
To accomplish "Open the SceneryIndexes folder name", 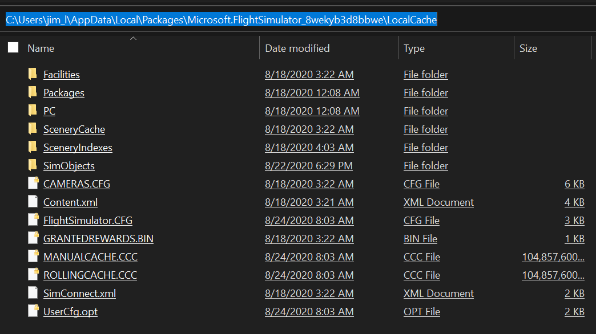I will point(78,148).
